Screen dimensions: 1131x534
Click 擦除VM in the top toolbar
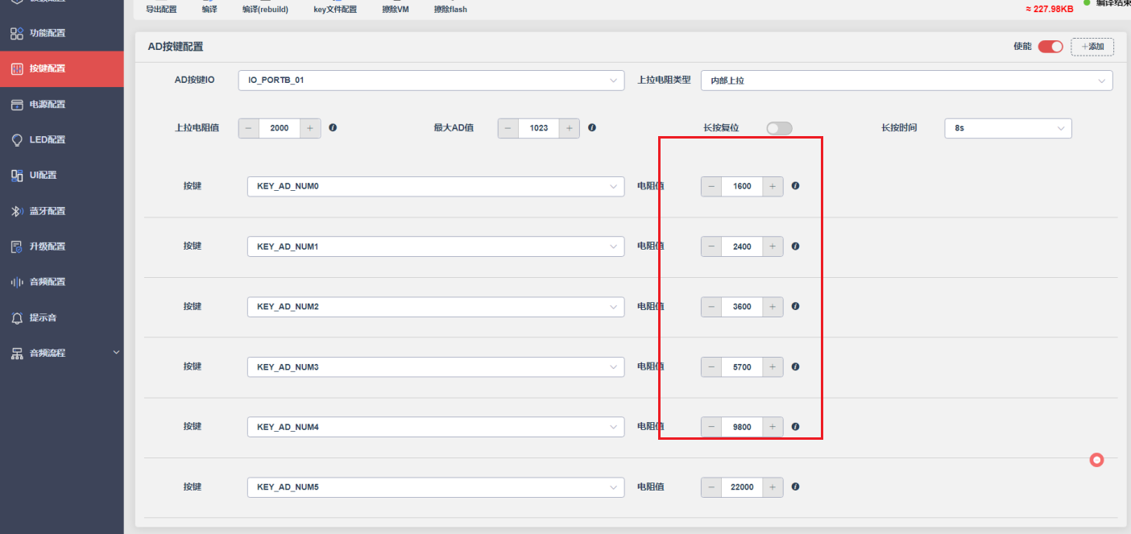[x=396, y=10]
